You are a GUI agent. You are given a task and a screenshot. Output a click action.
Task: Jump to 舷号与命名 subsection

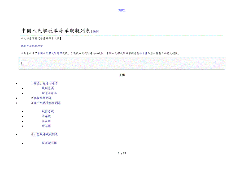49,93
